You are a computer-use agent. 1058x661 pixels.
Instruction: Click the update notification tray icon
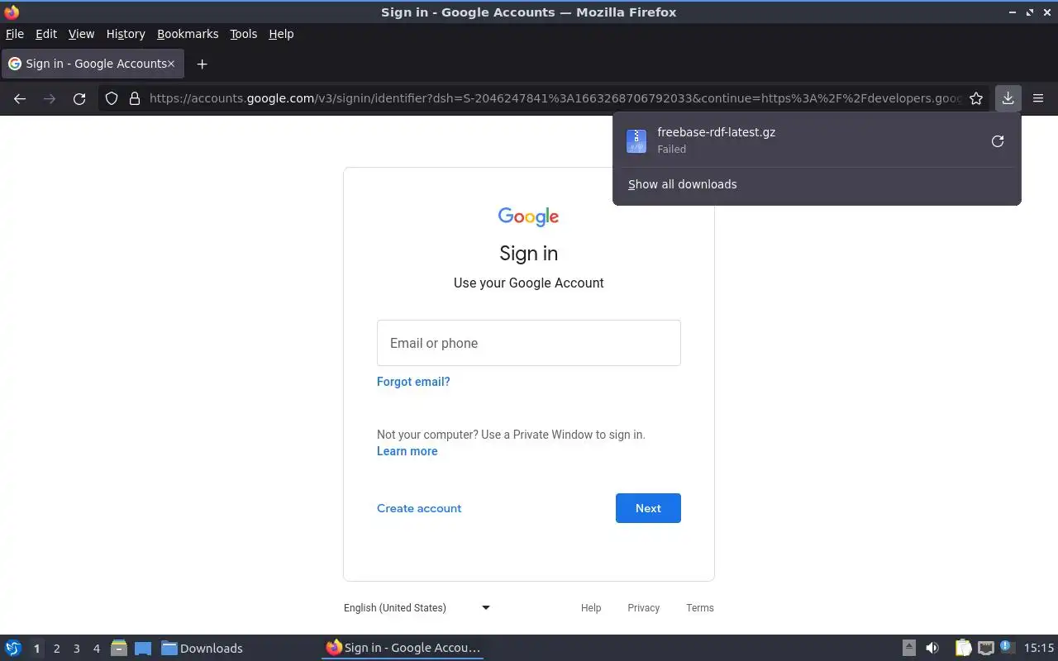1006,647
